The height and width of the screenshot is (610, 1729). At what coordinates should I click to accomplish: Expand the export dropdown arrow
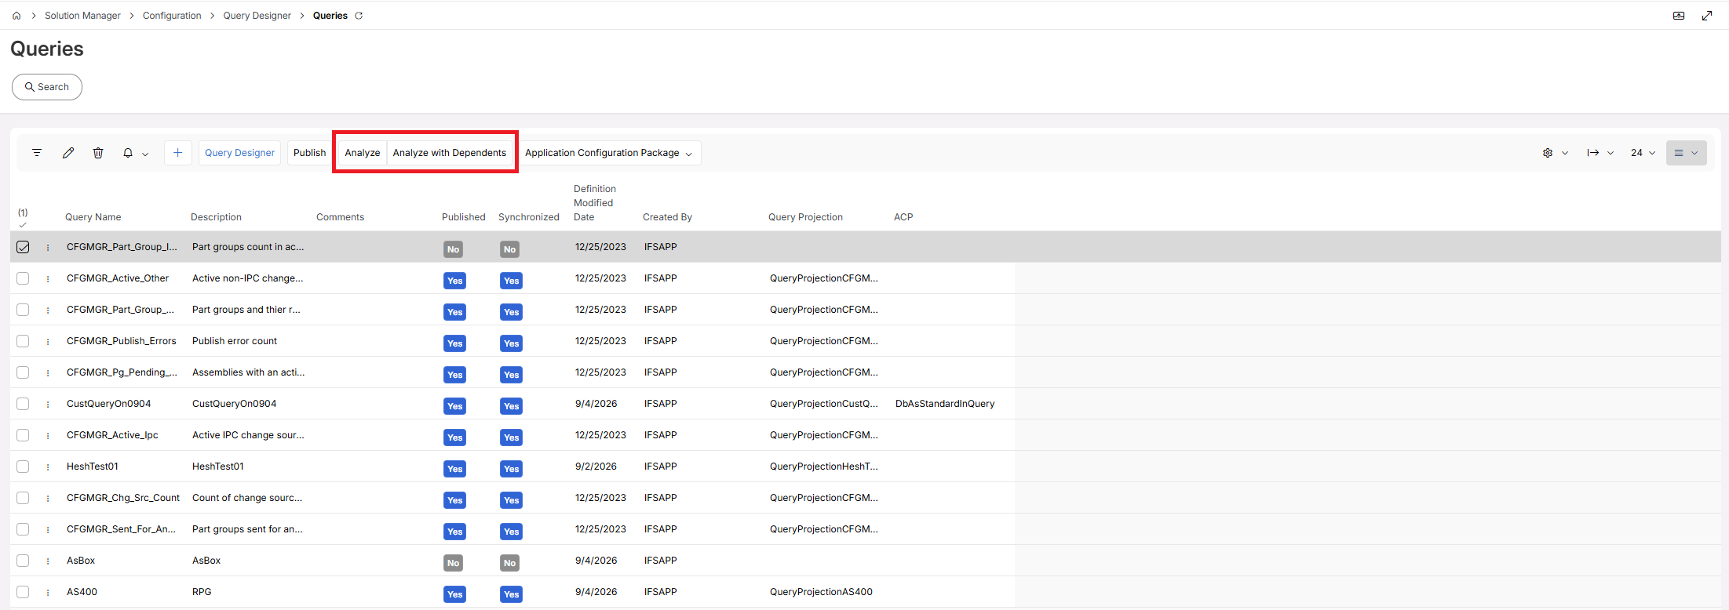coord(1610,153)
